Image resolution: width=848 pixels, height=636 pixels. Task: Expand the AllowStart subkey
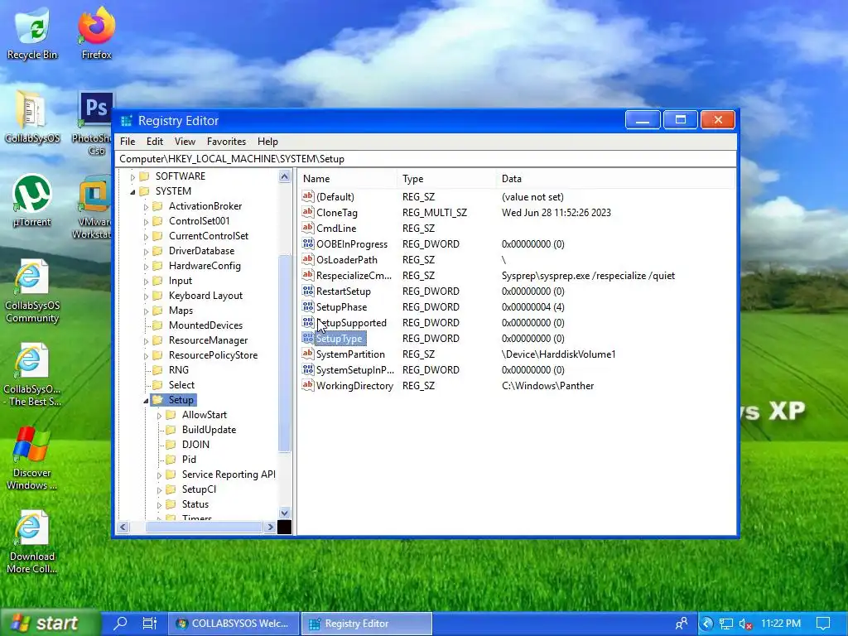pos(159,416)
